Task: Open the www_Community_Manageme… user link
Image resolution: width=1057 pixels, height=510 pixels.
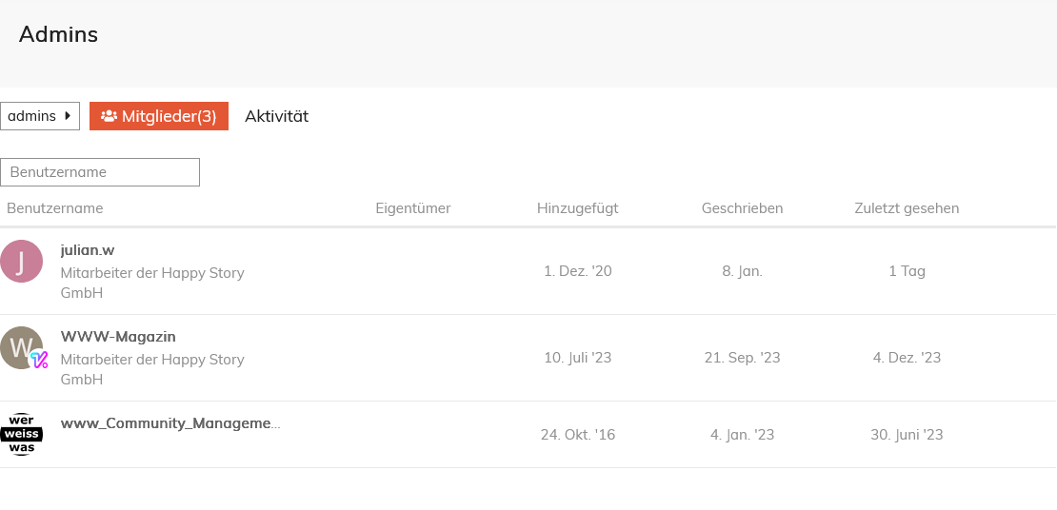Action: click(170, 423)
